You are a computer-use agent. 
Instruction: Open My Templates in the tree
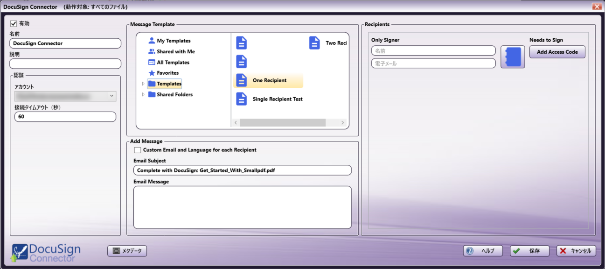click(169, 41)
